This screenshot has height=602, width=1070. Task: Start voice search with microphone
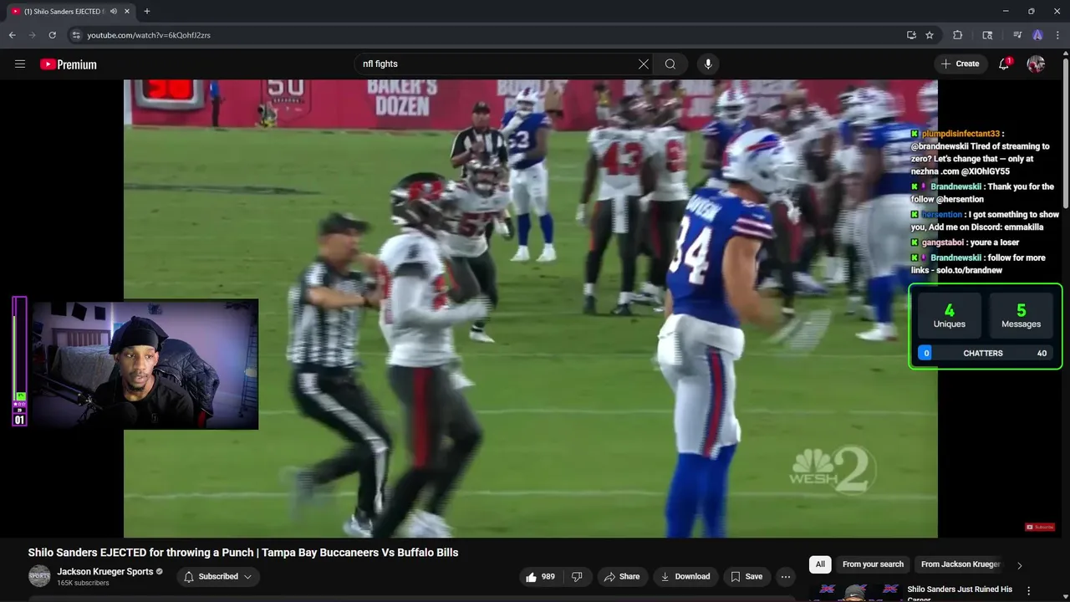point(708,64)
